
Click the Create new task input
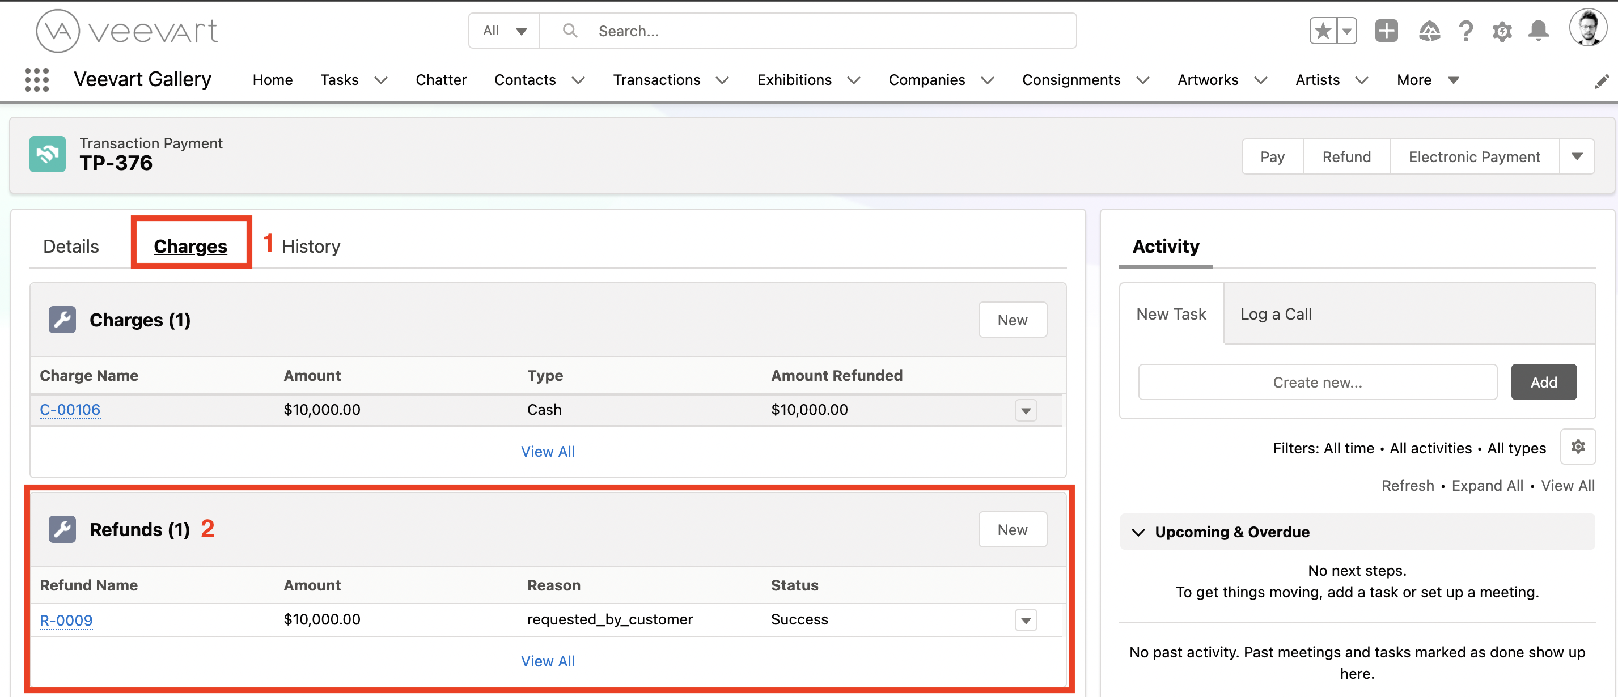click(x=1317, y=382)
